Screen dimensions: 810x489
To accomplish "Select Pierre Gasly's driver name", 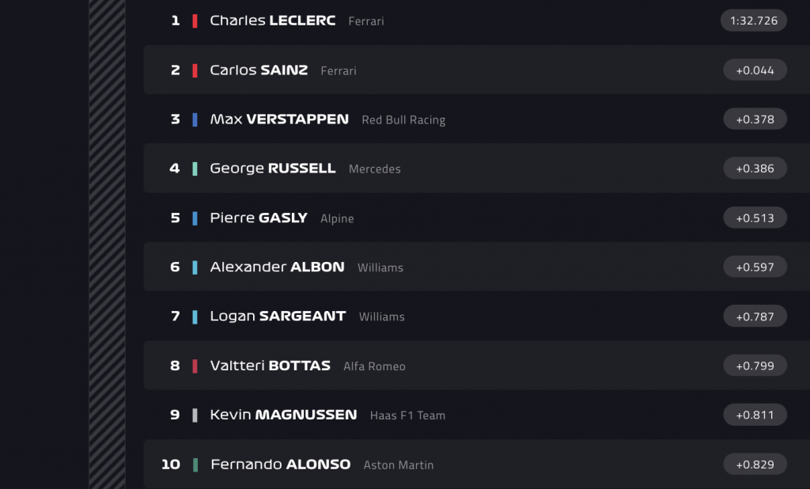I will [258, 218].
